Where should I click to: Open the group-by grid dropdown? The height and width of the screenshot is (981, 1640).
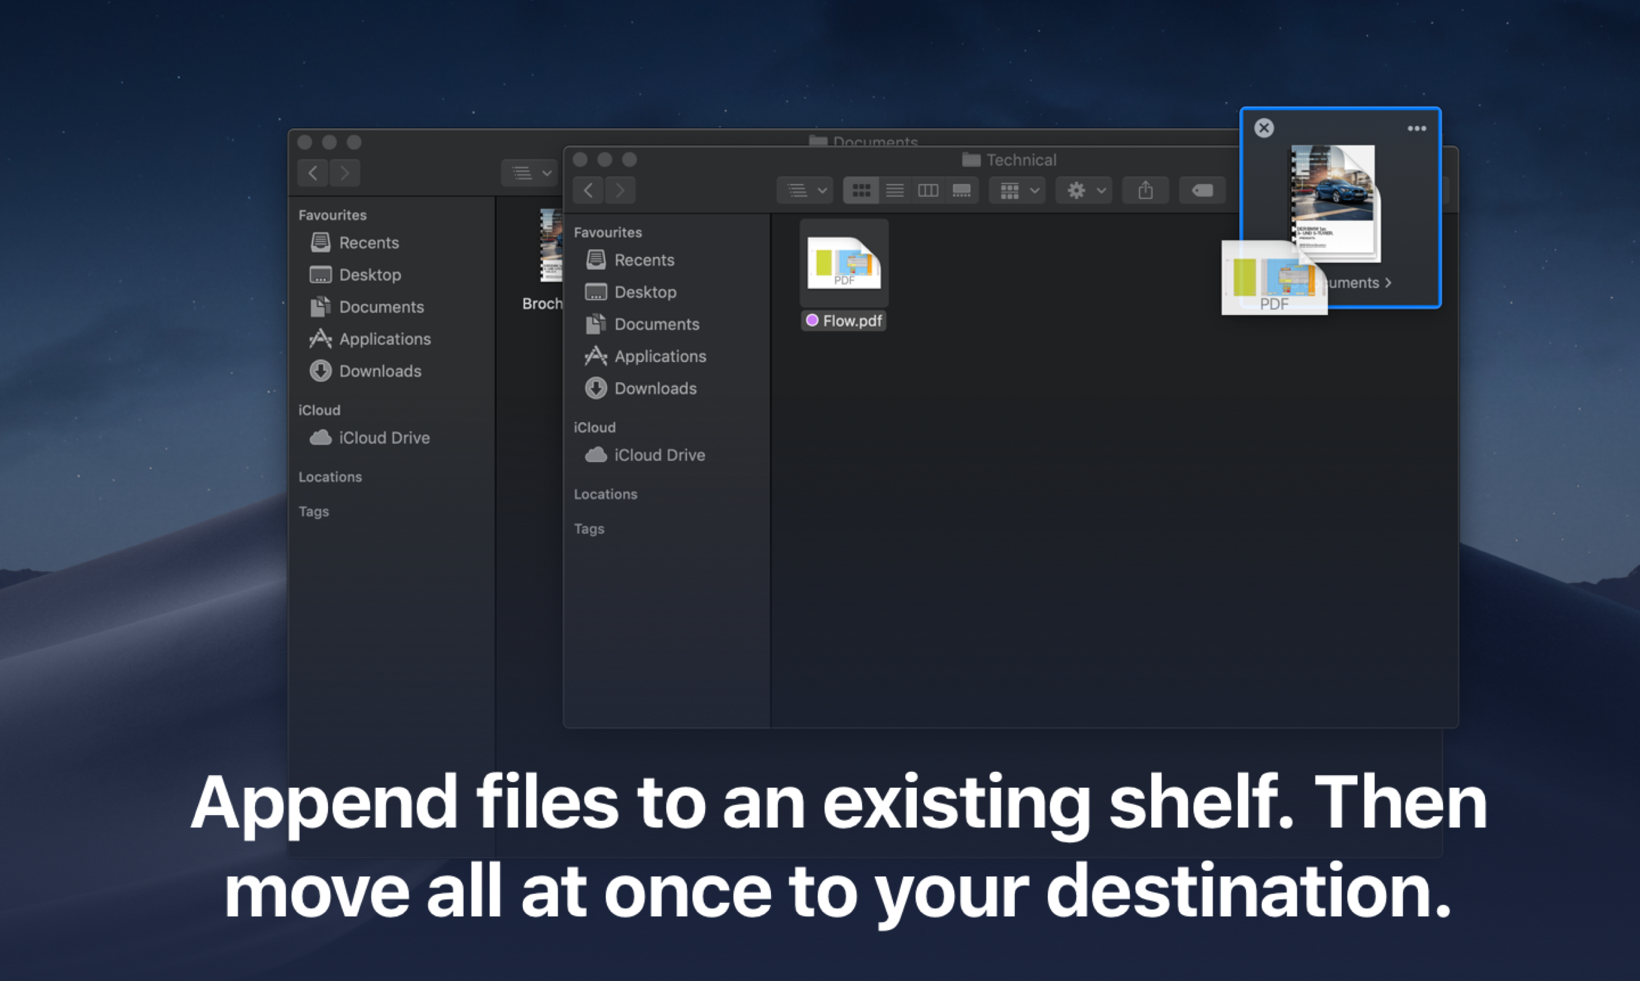click(x=1017, y=190)
